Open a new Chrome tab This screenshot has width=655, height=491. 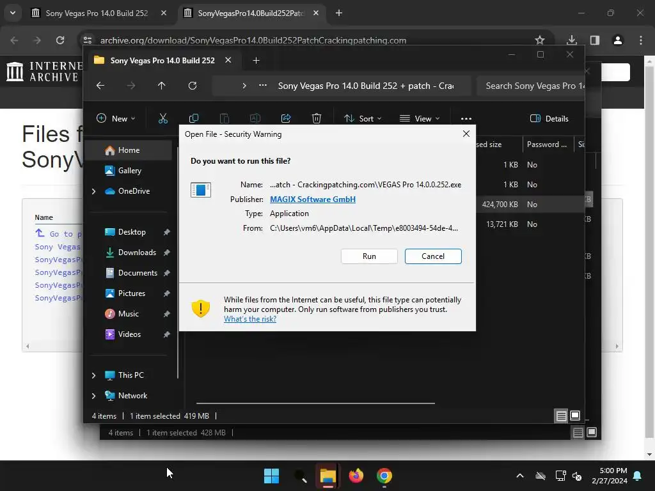point(339,13)
